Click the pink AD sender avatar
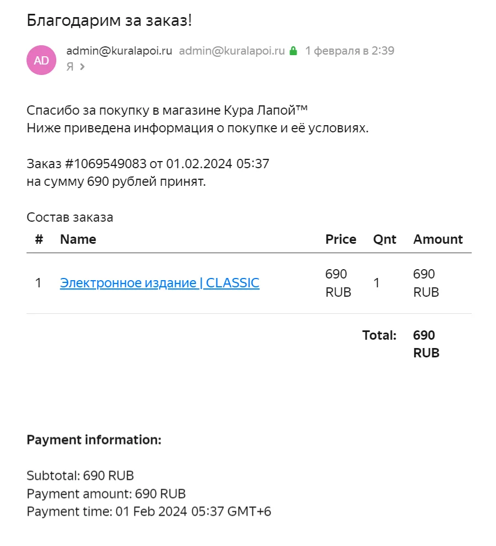Image resolution: width=496 pixels, height=546 pixels. point(41,60)
